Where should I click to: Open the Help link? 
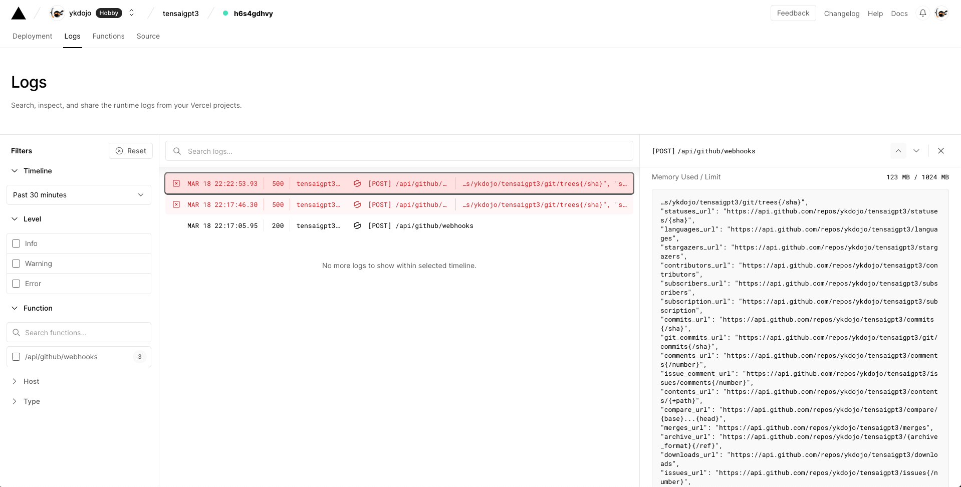(875, 14)
